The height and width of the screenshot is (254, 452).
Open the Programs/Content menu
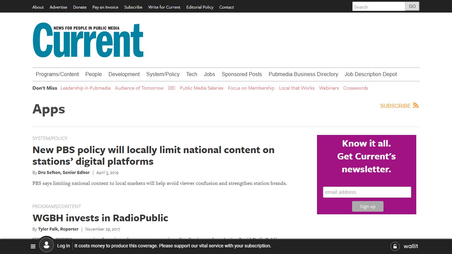point(57,74)
